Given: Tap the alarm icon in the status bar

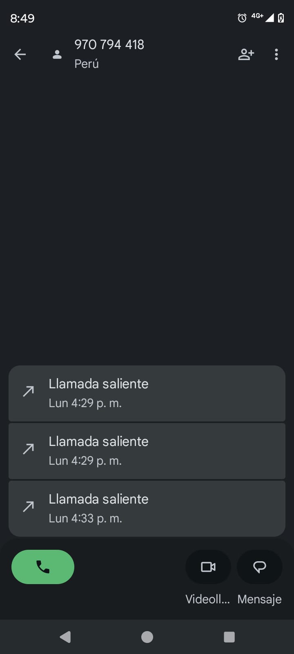Looking at the screenshot, I should click(x=242, y=18).
